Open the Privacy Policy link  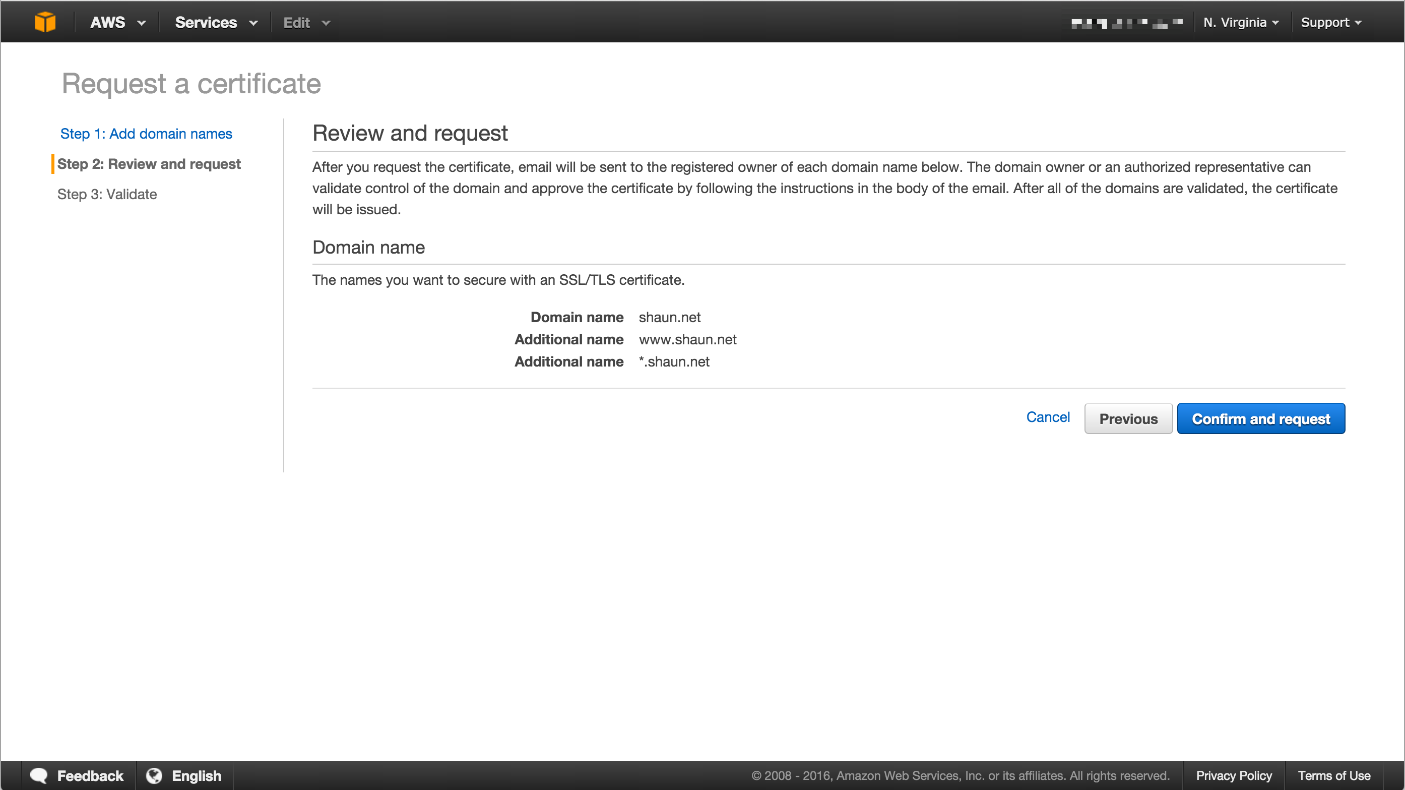pos(1234,775)
